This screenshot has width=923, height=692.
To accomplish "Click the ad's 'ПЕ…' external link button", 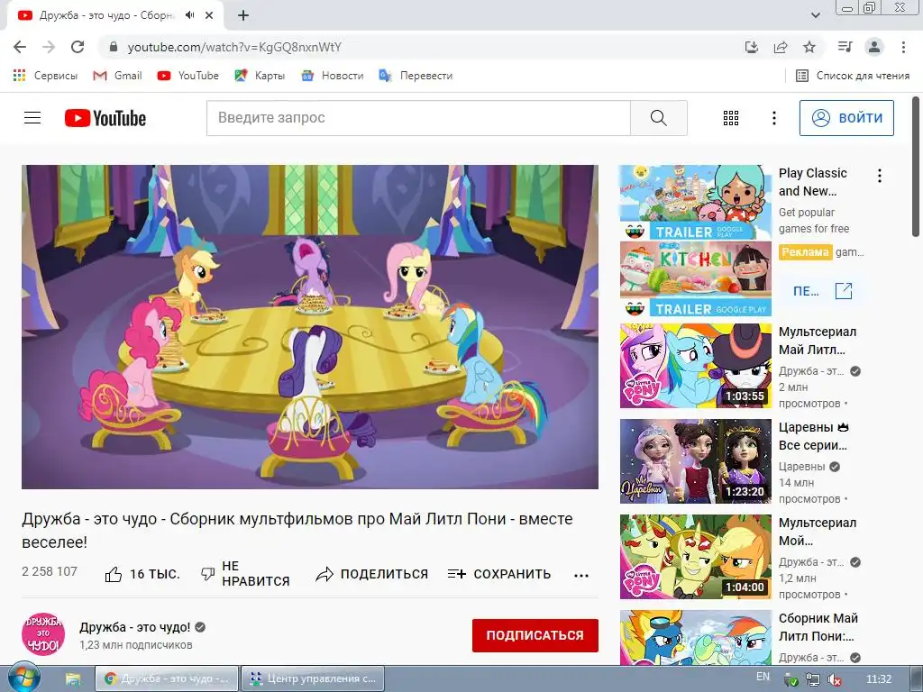I will pyautogui.click(x=823, y=291).
